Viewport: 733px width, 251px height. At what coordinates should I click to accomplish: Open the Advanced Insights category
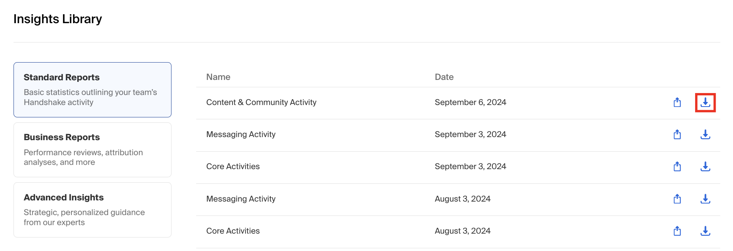(92, 210)
